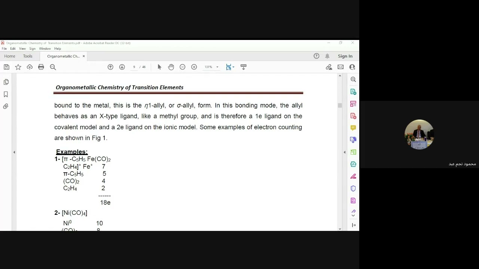Close the Organometallic Ch... document tab
479x269 pixels.
tap(84, 56)
